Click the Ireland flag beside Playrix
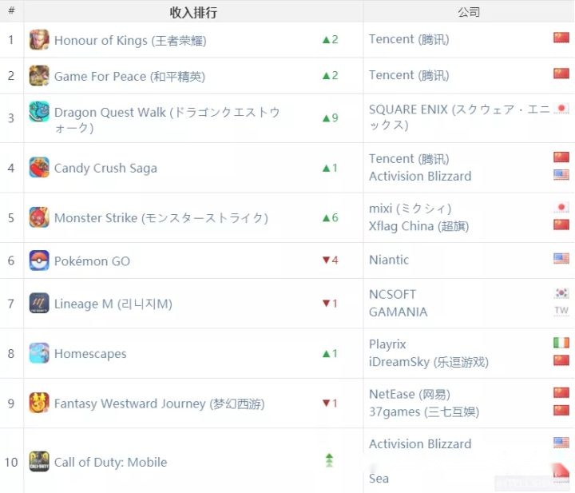 coord(561,343)
